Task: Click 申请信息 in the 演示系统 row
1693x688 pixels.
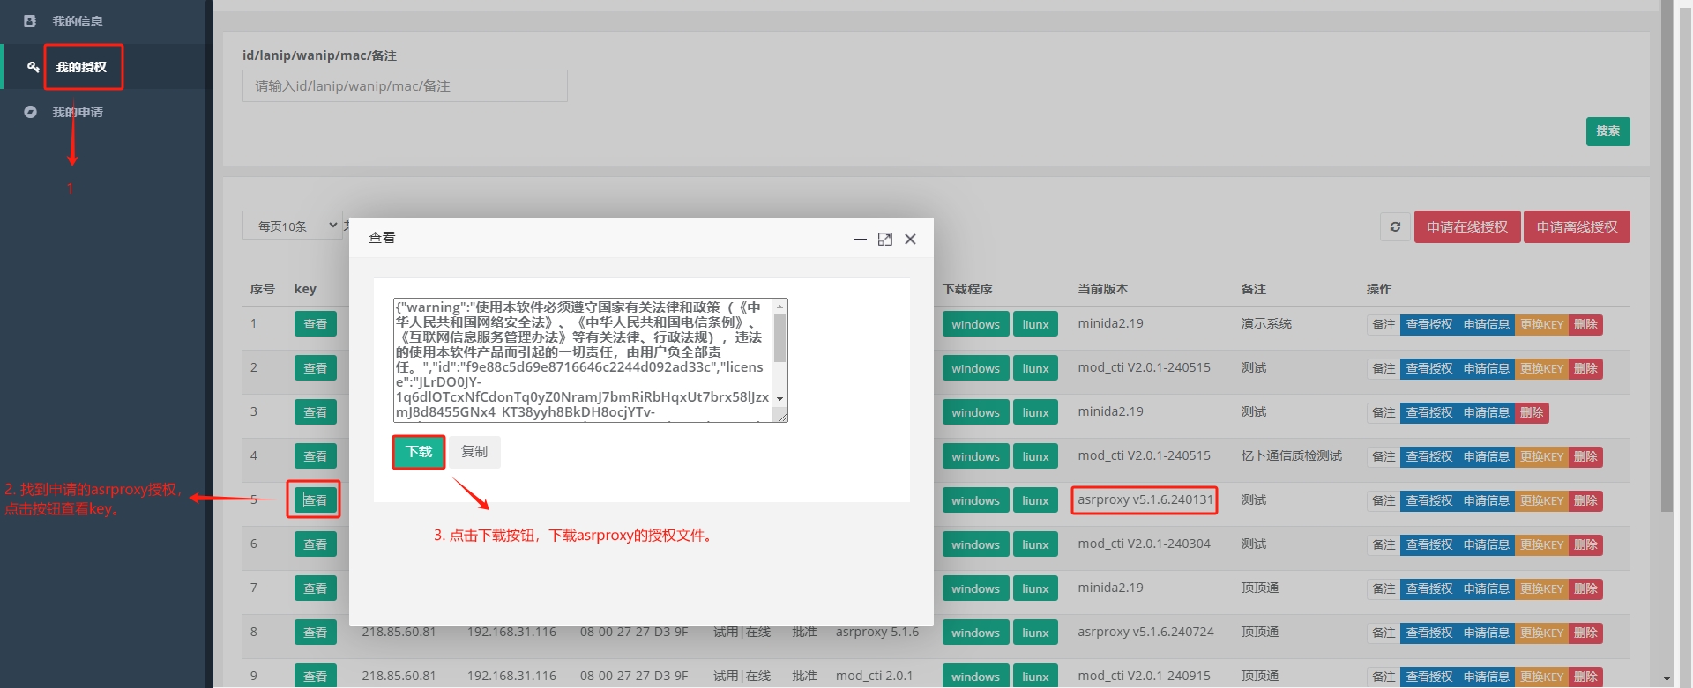Action: [1486, 324]
